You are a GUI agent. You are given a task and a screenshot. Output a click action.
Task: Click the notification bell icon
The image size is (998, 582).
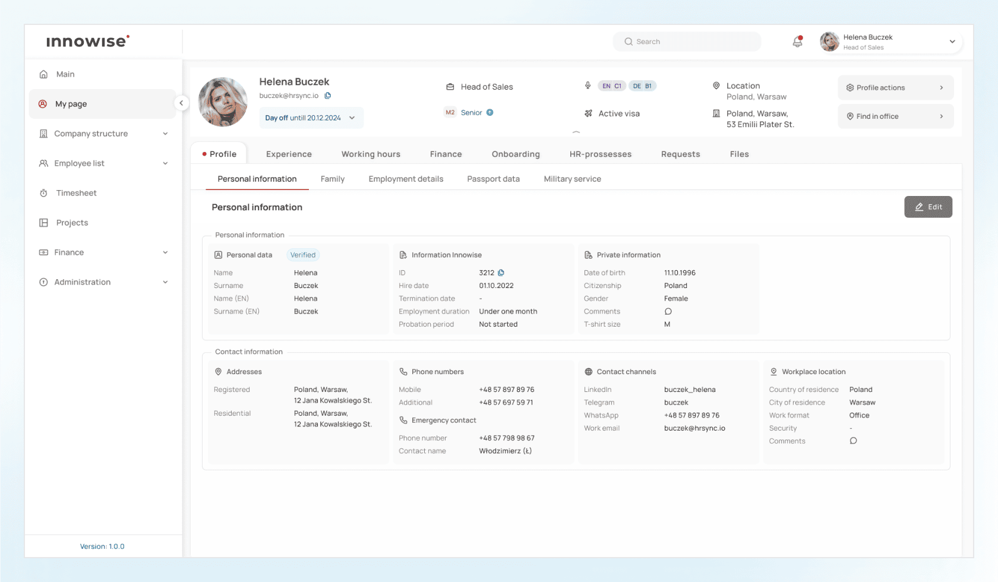coord(797,42)
